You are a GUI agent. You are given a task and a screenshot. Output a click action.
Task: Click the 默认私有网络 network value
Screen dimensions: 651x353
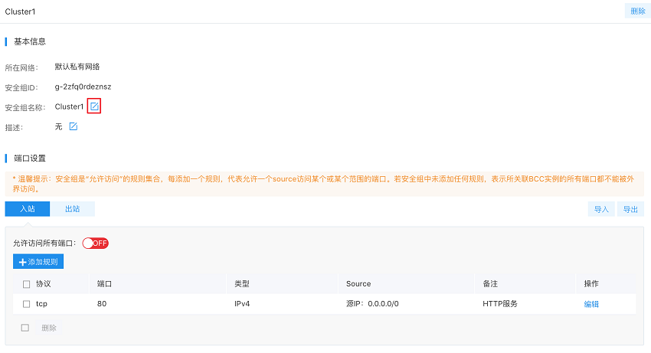pos(77,67)
